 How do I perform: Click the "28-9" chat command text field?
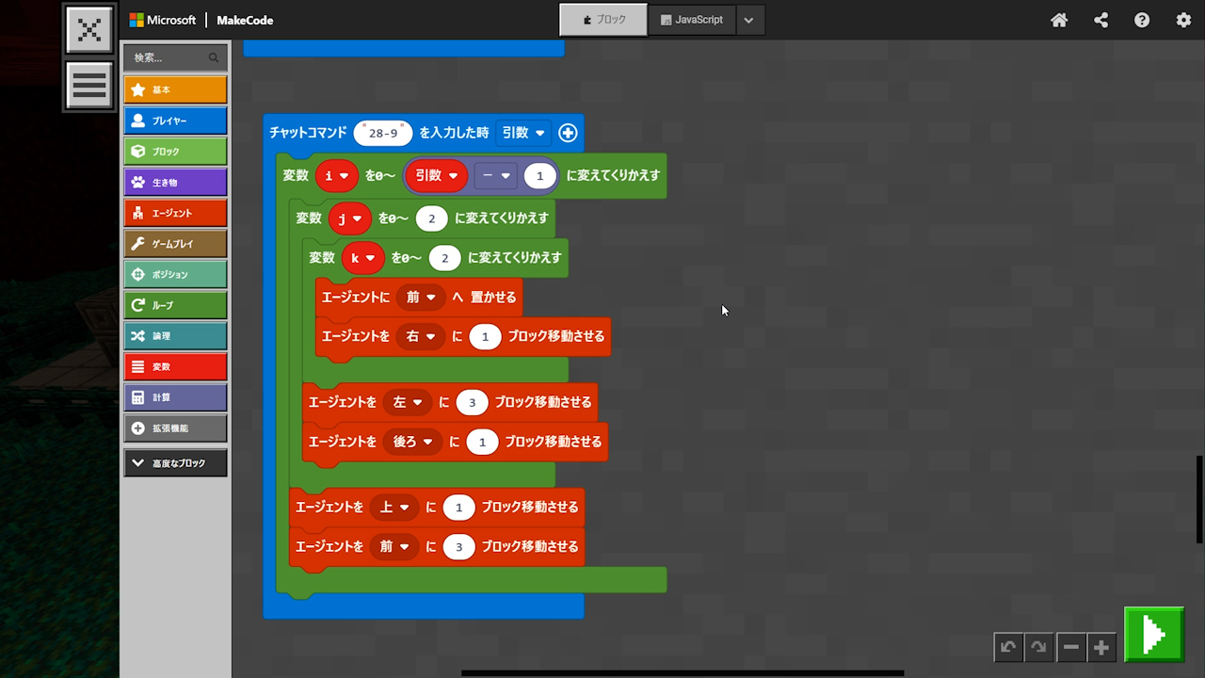click(383, 133)
